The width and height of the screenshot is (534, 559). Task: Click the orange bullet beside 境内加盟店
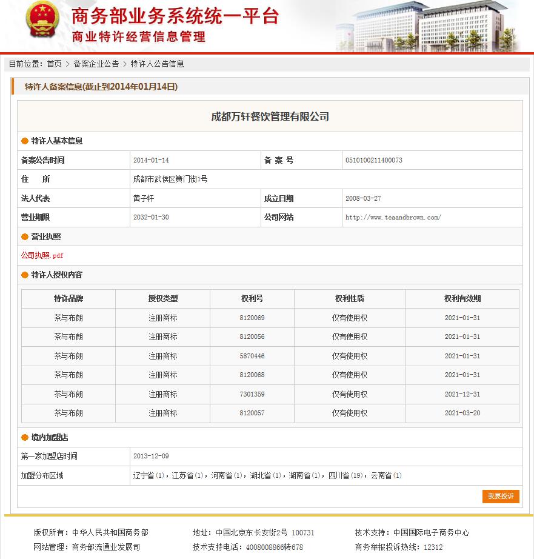(25, 438)
